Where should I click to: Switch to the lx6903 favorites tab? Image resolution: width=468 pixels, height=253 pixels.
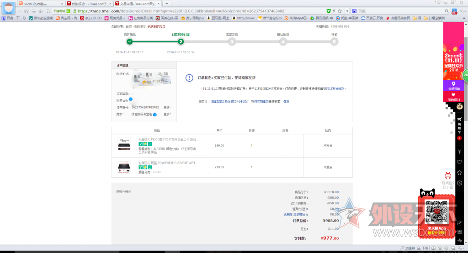click(41, 4)
